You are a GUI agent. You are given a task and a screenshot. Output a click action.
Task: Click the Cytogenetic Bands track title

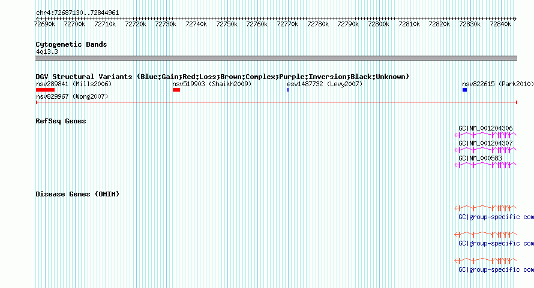[71, 44]
